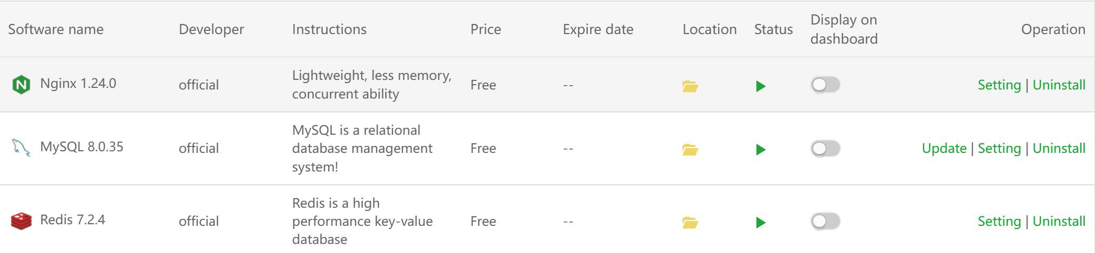Update MySQL using the Update link
Screen dimensions: 1095x253
point(944,148)
